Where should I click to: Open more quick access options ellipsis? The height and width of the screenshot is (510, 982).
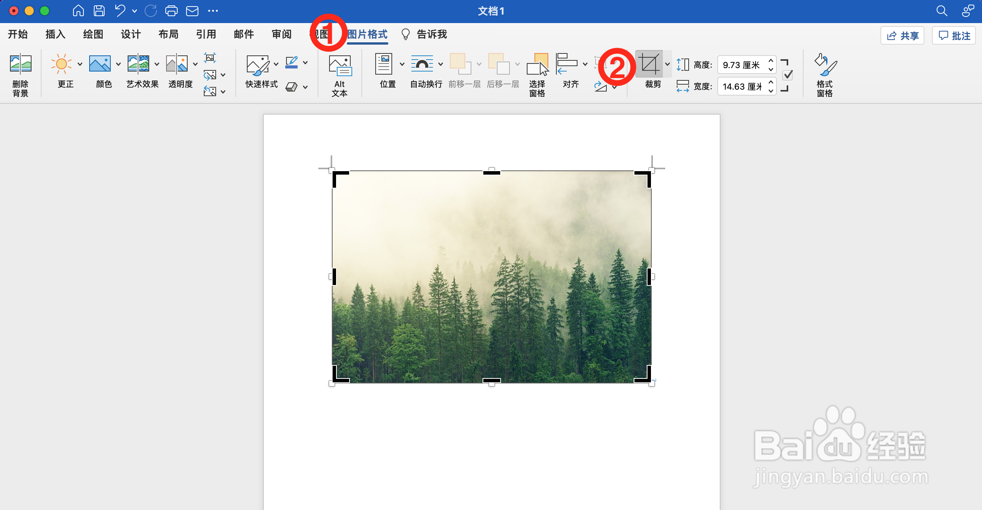coord(213,11)
